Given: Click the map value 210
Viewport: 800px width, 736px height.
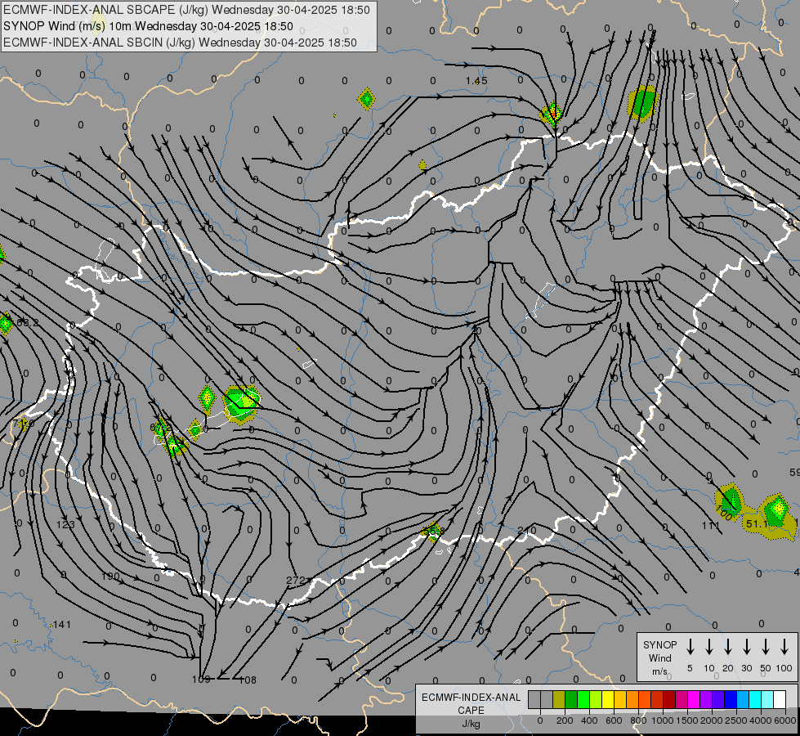Looking at the screenshot, I should coord(527,531).
